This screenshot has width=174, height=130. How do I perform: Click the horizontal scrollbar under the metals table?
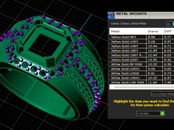[144, 87]
